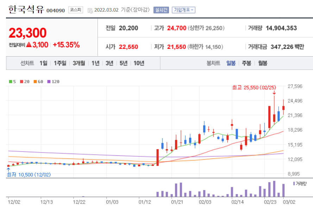Viewport: 313px width, 207px height.
Task: Click the 선차트 label
Action: point(27,63)
